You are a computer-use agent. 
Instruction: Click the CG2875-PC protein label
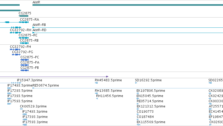[x=30, y=57]
